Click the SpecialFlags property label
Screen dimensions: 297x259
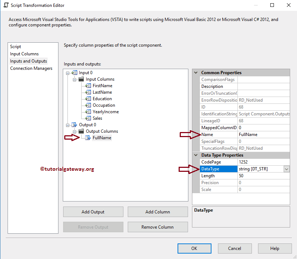tap(219, 141)
